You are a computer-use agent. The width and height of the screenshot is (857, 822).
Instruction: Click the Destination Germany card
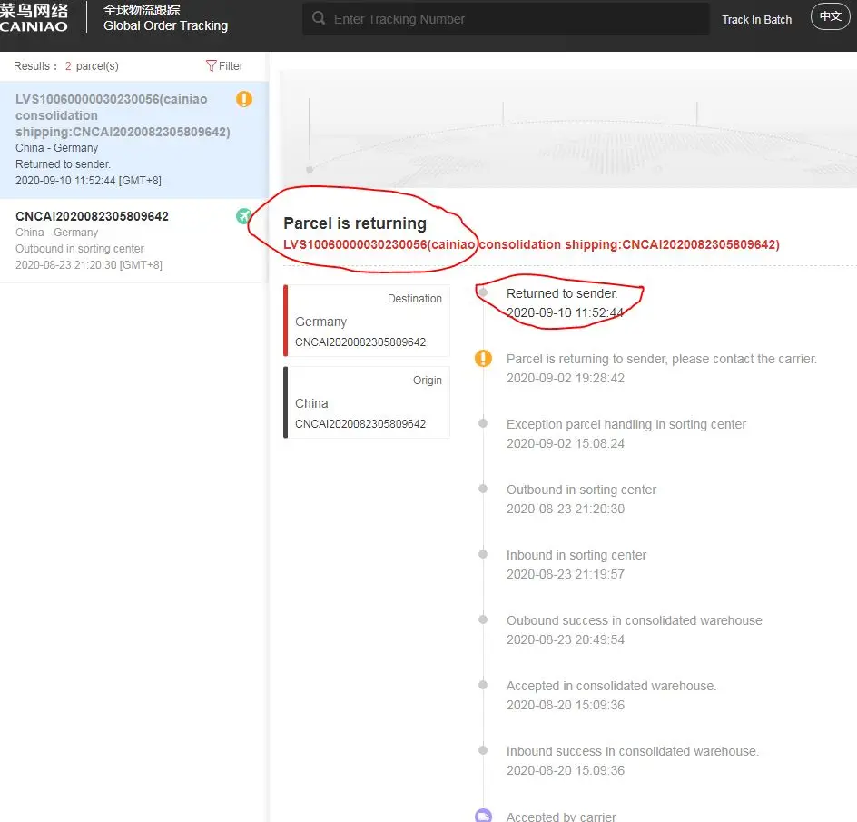click(367, 321)
